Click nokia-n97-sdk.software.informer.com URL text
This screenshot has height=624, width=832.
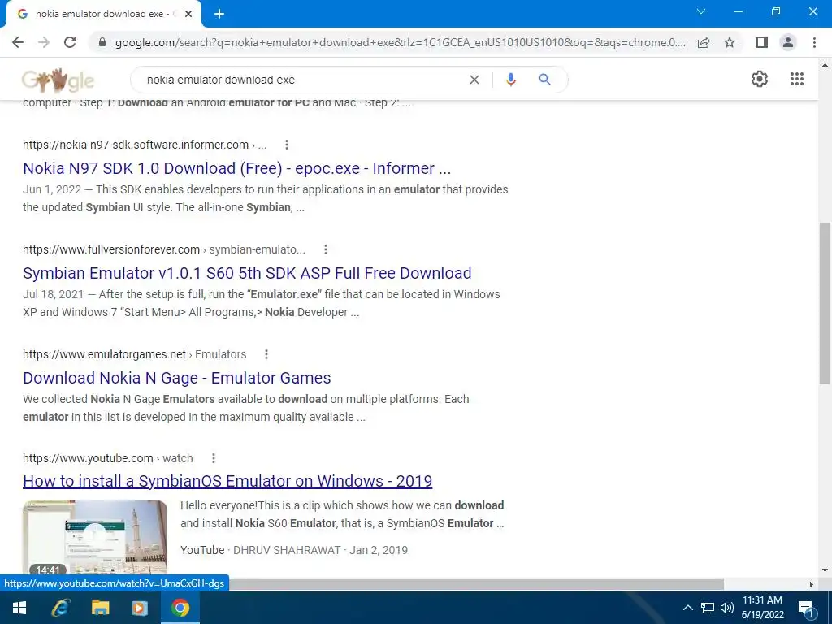point(136,145)
